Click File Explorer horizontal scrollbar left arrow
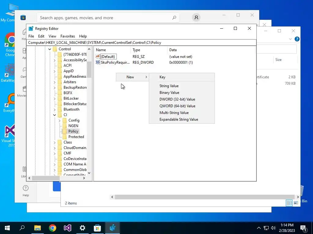 [x=112, y=197]
